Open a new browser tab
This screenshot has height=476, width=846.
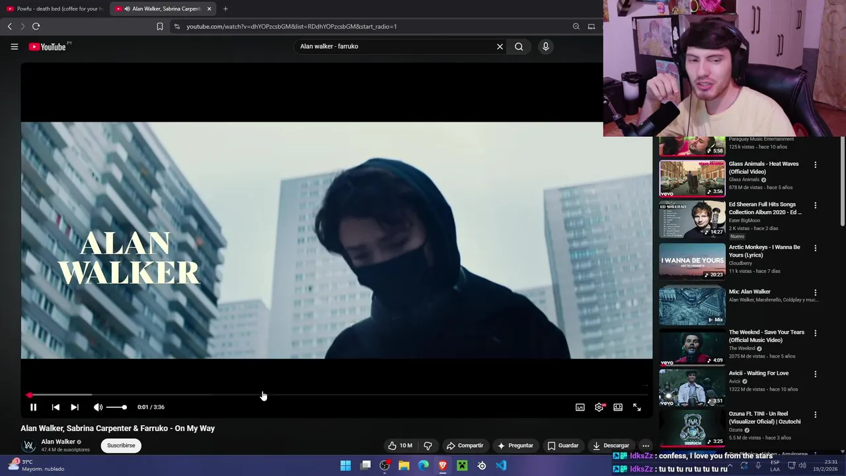(225, 9)
